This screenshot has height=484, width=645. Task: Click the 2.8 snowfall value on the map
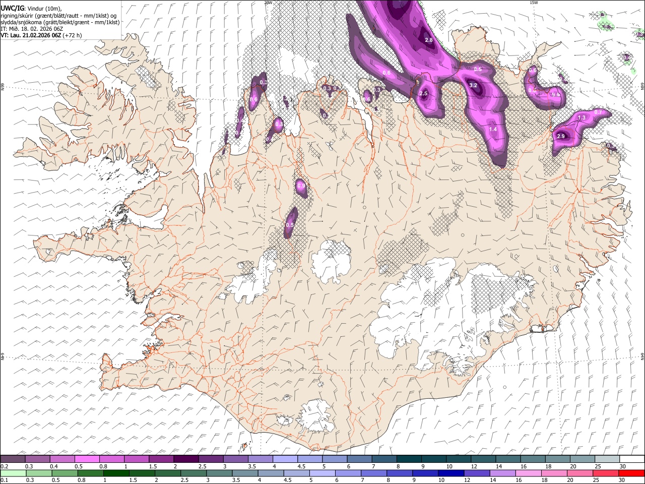point(429,40)
